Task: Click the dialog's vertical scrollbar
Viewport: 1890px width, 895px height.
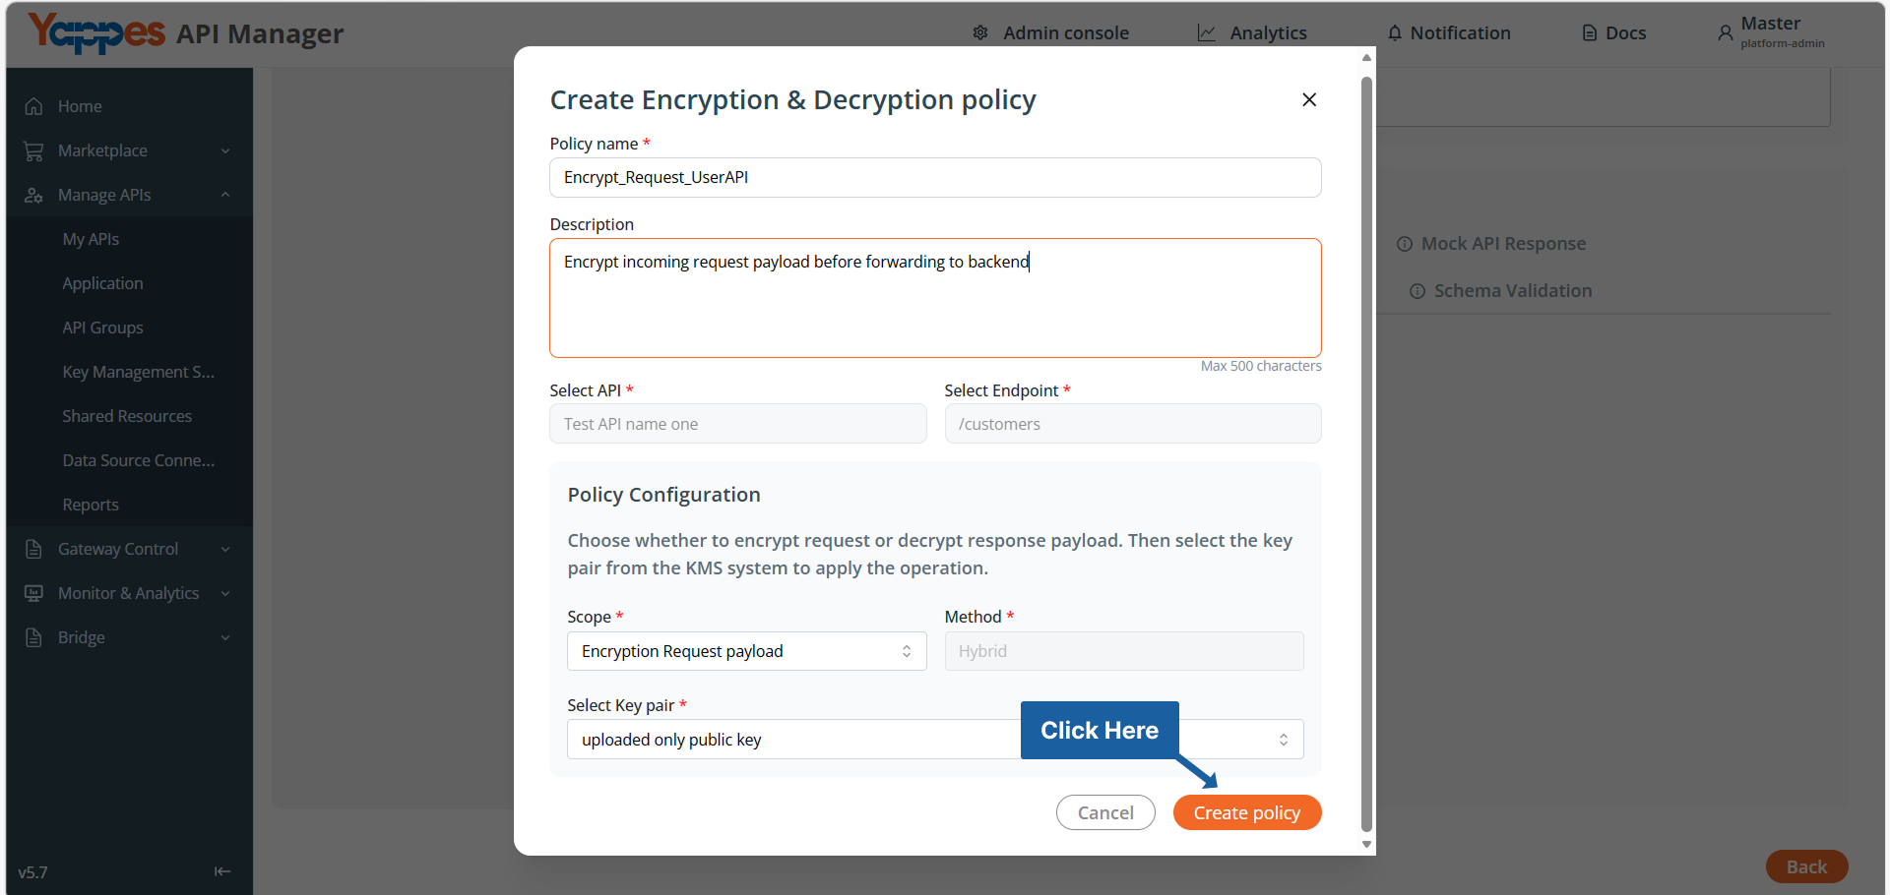Action: pos(1366,452)
